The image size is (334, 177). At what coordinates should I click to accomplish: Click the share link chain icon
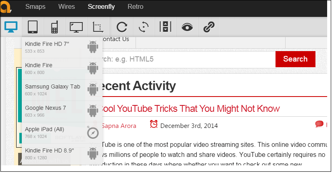click(x=209, y=27)
